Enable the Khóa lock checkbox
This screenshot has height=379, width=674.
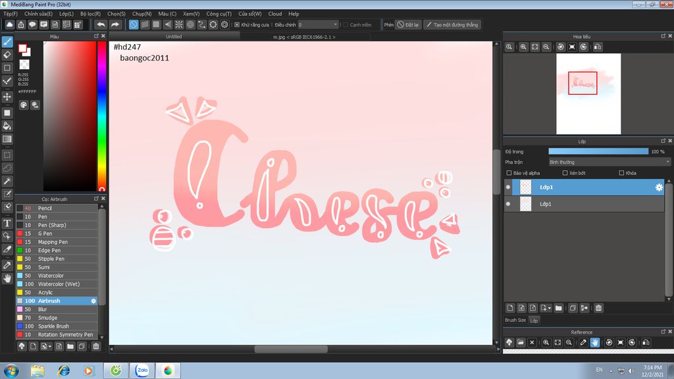click(x=621, y=173)
